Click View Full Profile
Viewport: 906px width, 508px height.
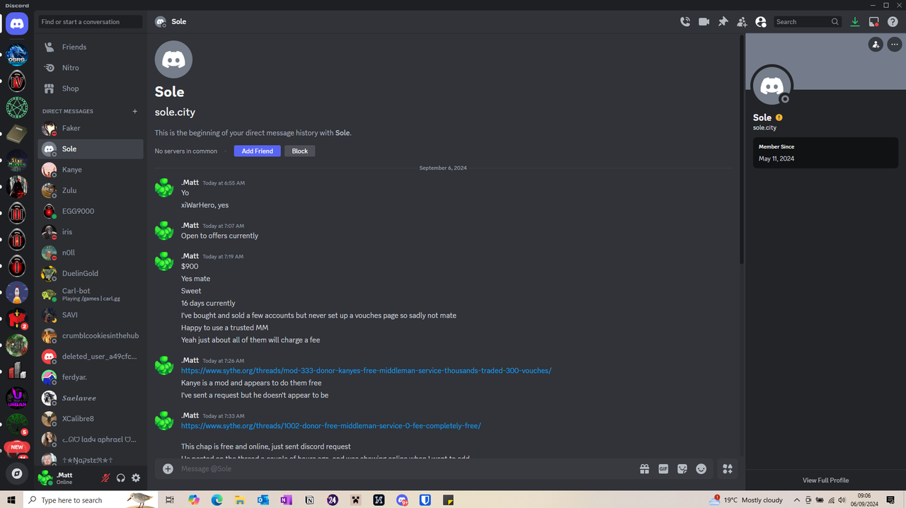click(x=825, y=480)
